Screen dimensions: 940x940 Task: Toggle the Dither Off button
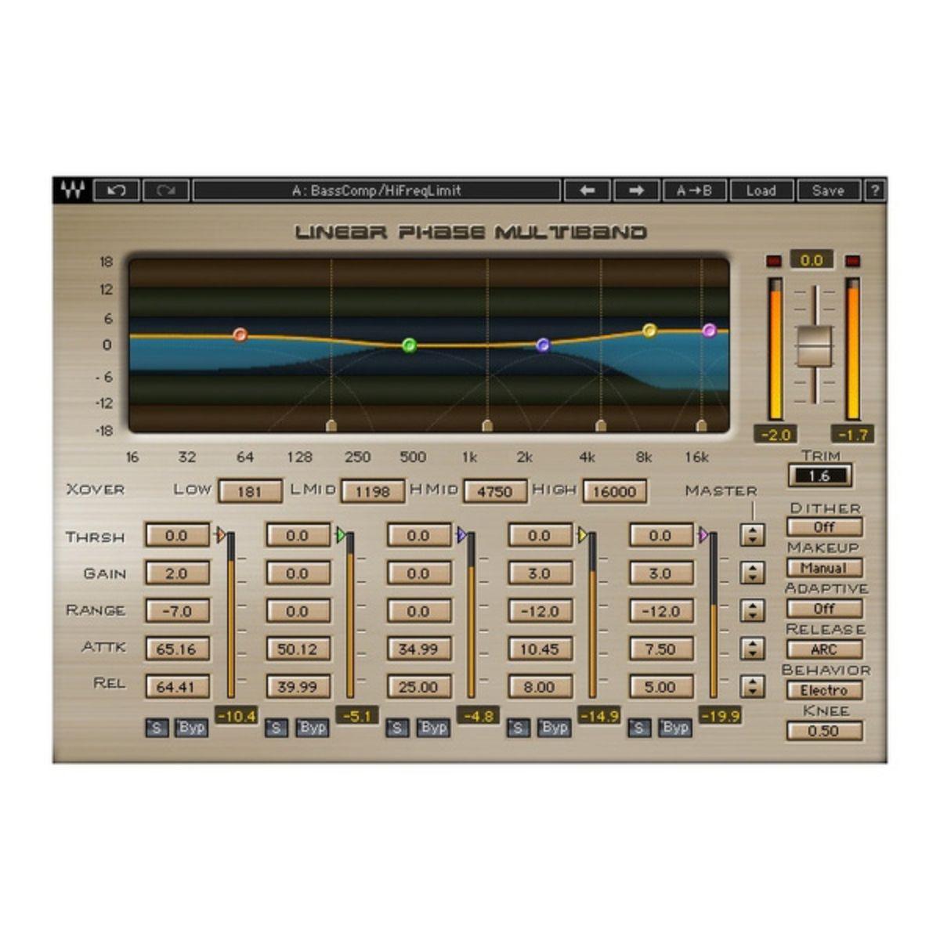824,527
